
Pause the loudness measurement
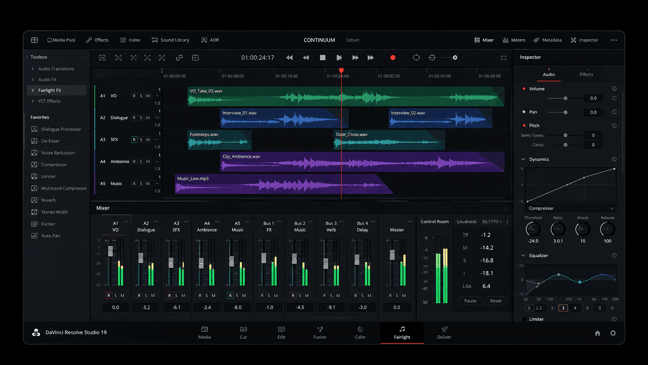point(470,301)
